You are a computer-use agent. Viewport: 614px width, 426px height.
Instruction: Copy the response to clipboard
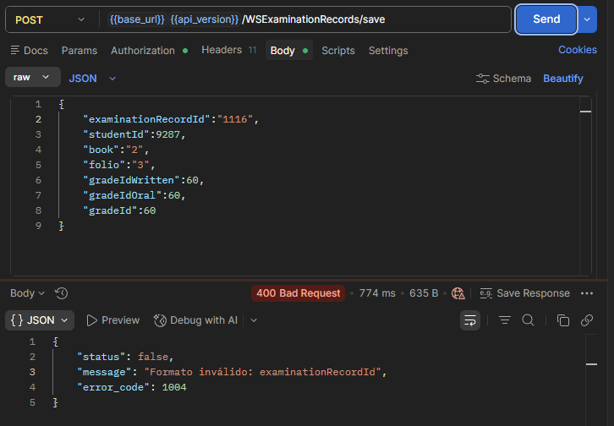[563, 320]
